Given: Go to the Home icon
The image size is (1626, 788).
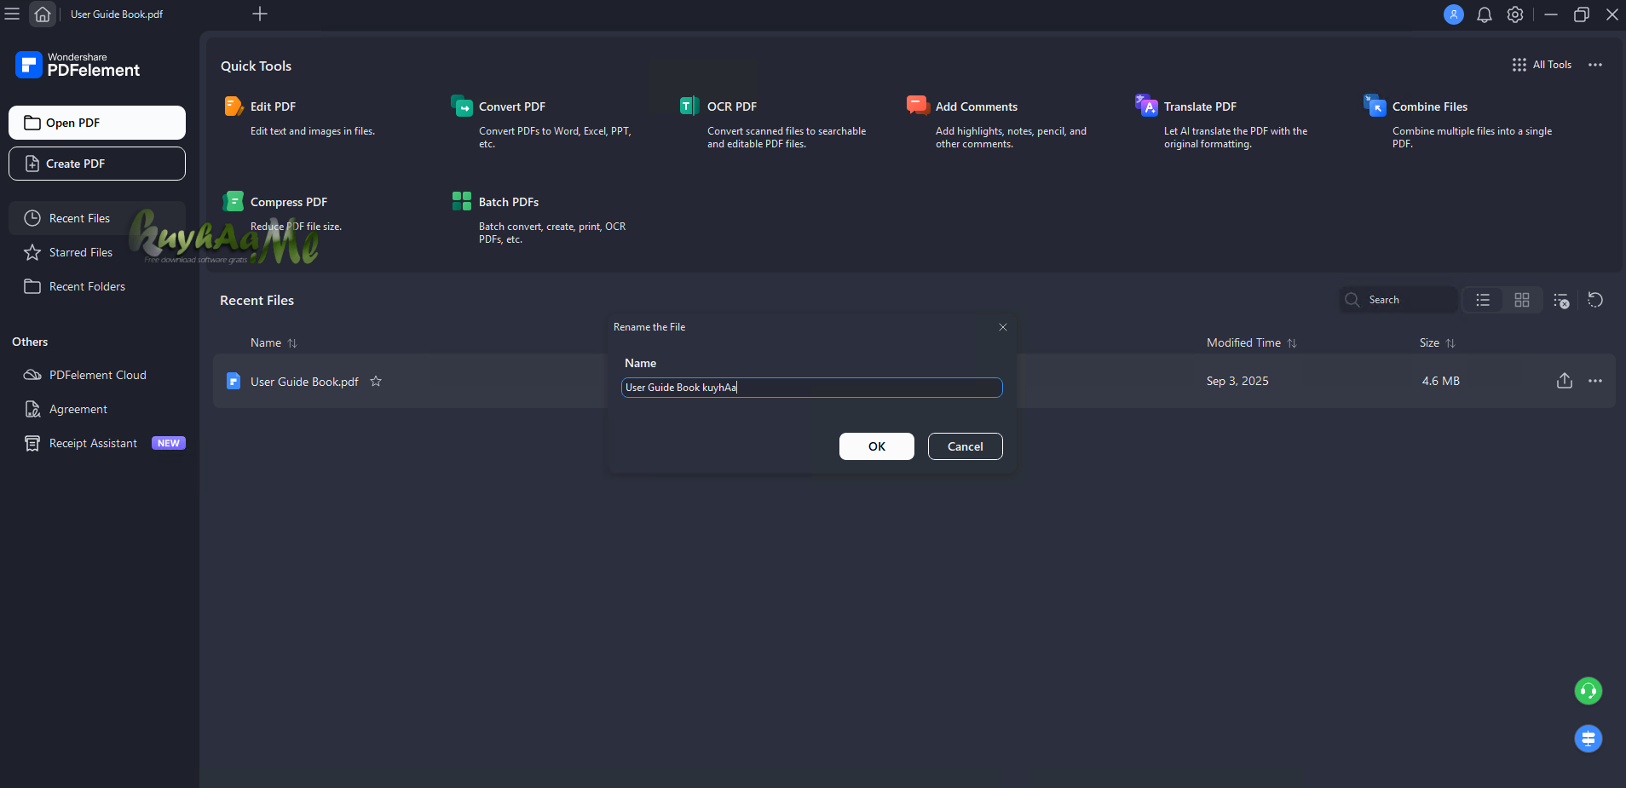Looking at the screenshot, I should click(43, 14).
